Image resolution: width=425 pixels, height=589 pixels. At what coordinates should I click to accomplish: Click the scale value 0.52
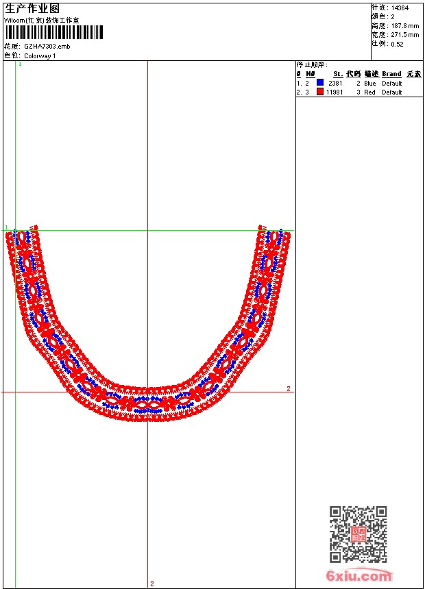click(x=397, y=44)
